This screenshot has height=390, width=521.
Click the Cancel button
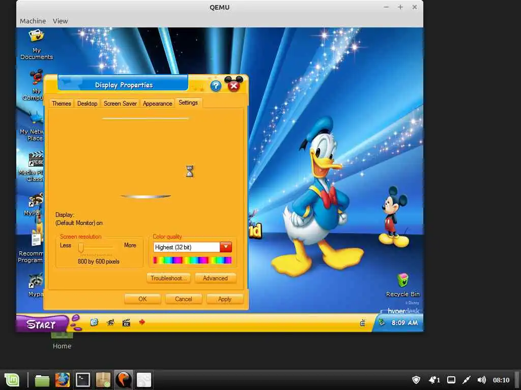(183, 299)
